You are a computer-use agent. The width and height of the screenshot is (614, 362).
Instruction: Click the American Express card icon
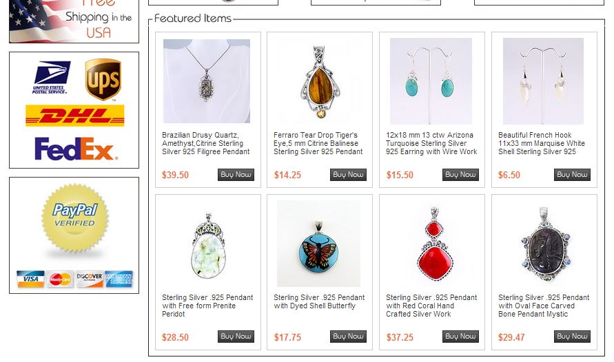[x=119, y=279]
